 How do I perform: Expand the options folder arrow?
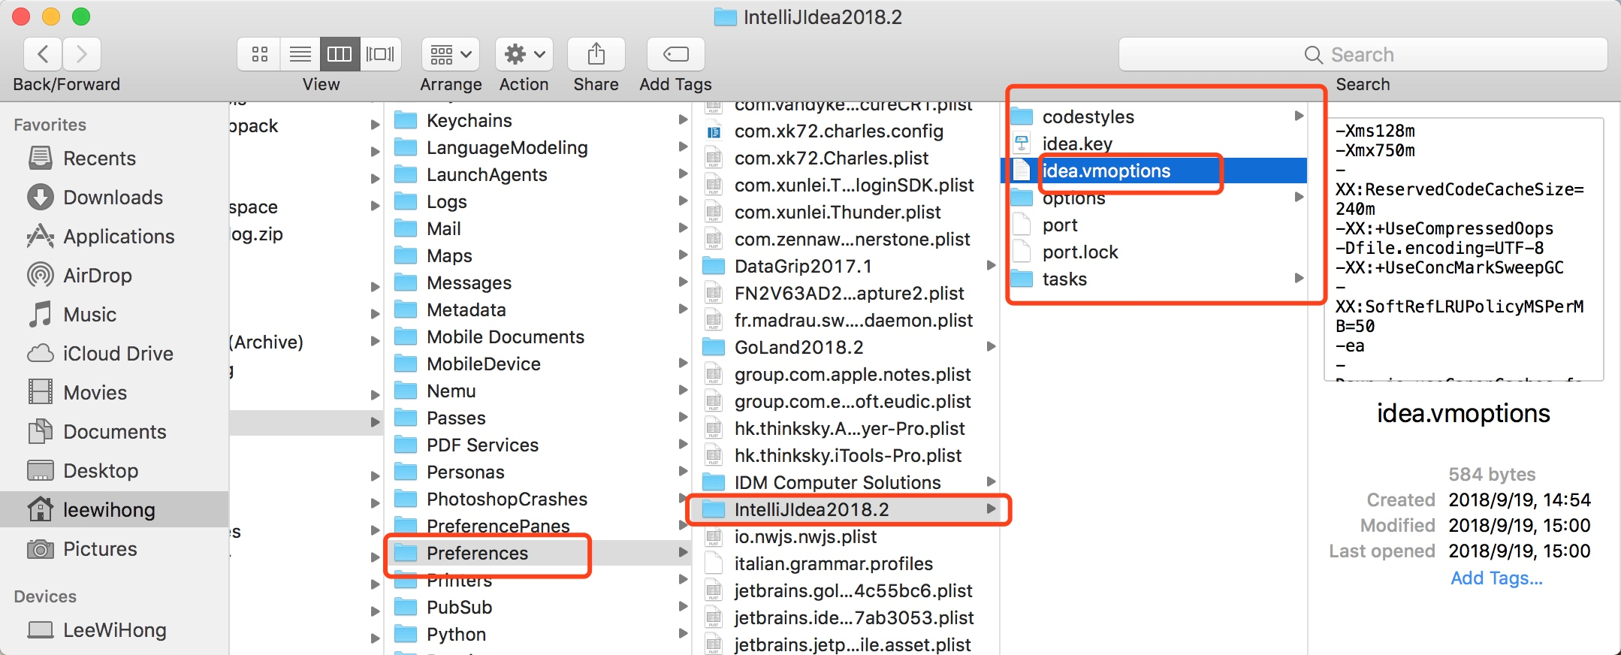pyautogui.click(x=1299, y=197)
